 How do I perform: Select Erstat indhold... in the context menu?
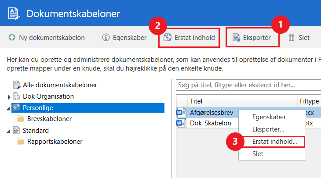point(274,142)
